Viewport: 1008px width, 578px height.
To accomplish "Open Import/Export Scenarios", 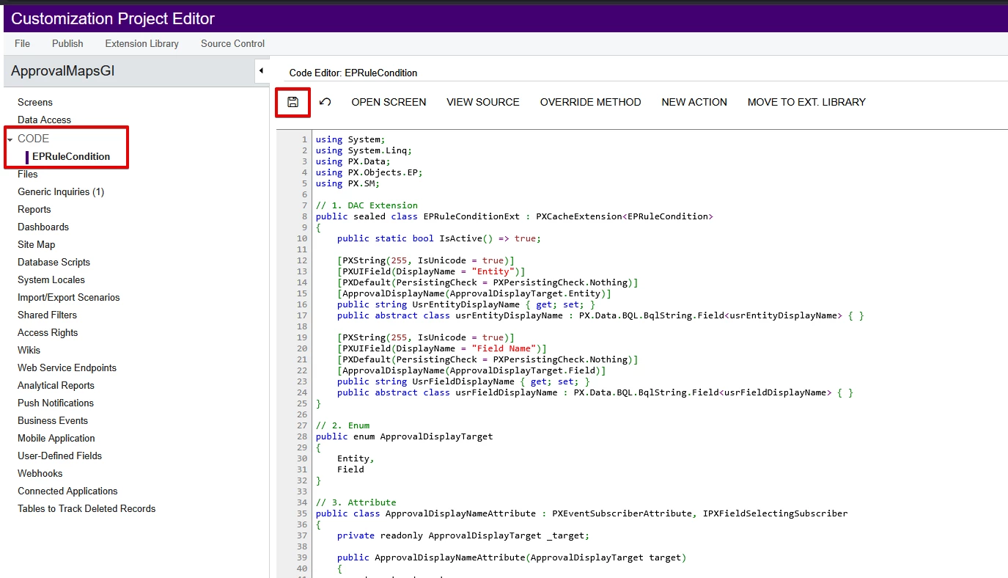I will (69, 297).
